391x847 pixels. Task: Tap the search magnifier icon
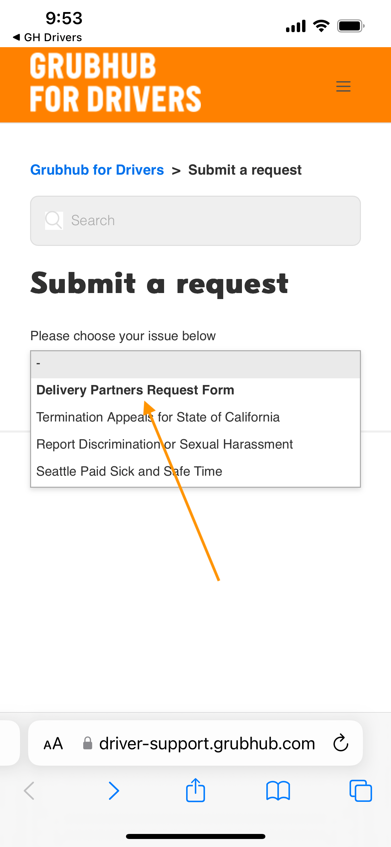click(54, 220)
